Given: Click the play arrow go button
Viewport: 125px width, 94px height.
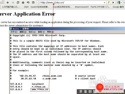Looking at the screenshot, I should (x=113, y=2).
